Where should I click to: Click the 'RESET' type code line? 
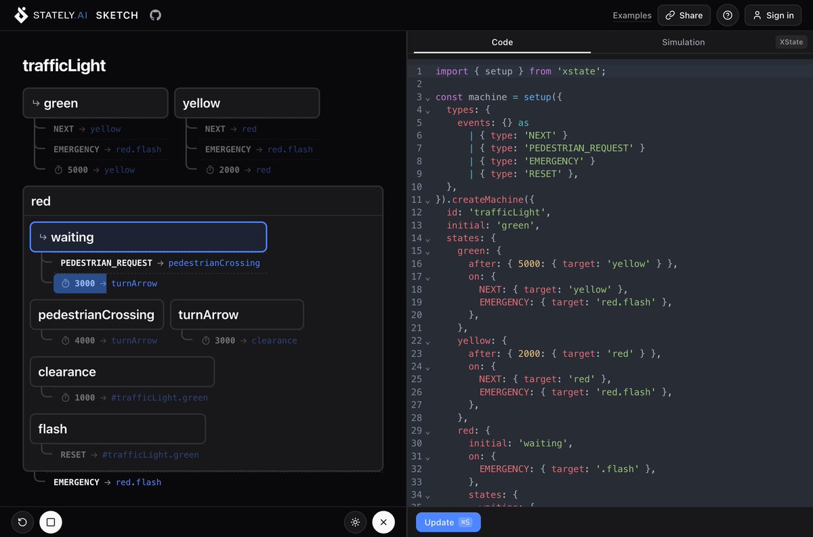tap(524, 174)
